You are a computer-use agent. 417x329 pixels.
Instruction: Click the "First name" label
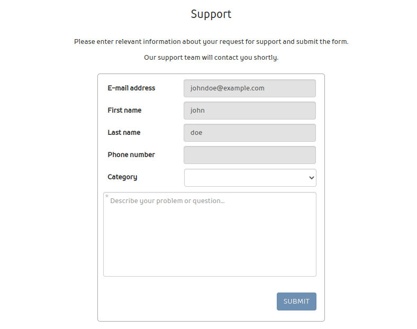tap(124, 111)
